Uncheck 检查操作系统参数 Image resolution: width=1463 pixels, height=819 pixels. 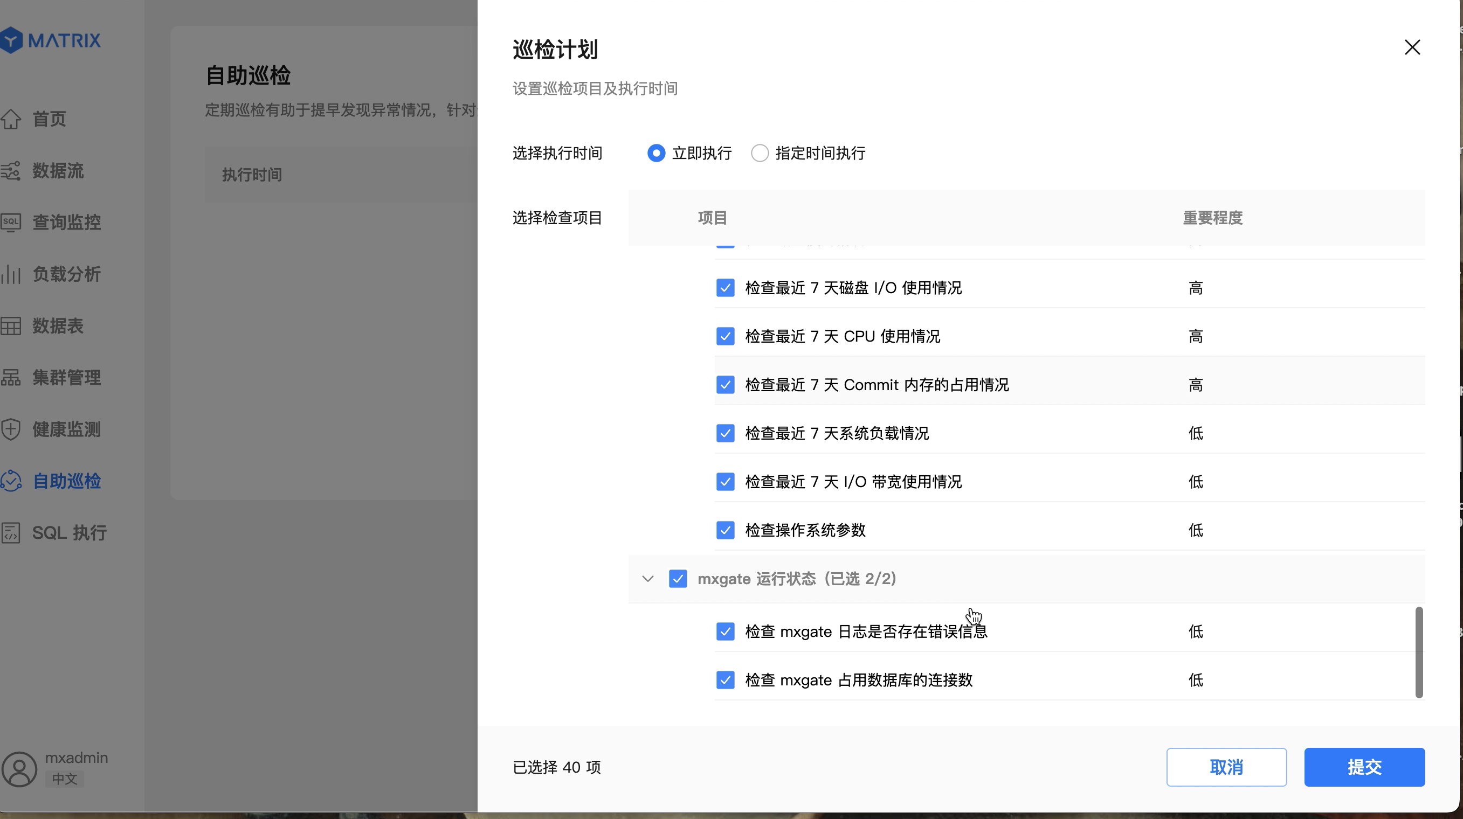pos(725,530)
